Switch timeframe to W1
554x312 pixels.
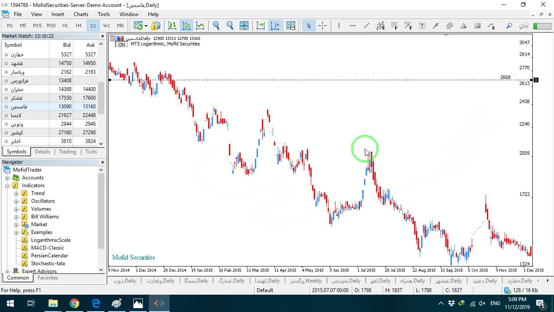(106, 26)
